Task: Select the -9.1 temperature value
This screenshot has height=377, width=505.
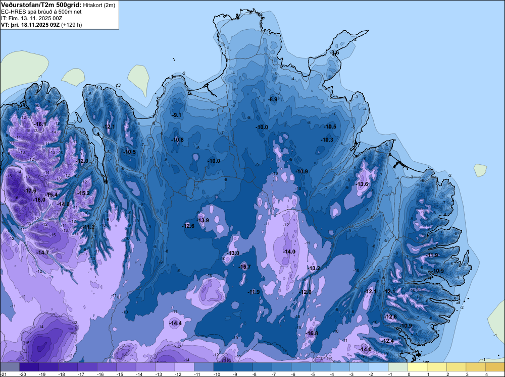Action: tap(176, 115)
